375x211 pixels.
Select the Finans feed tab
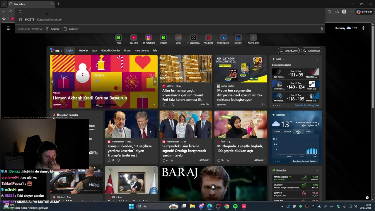pyautogui.click(x=127, y=50)
